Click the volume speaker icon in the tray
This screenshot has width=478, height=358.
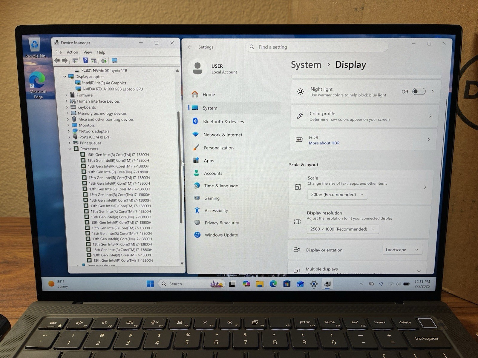pyautogui.click(x=398, y=284)
